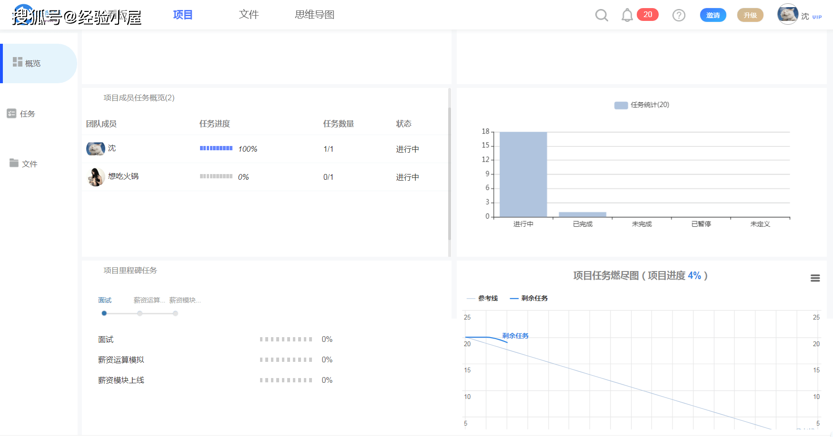Click the user avatar in header
This screenshot has height=437, width=833.
[788, 14]
